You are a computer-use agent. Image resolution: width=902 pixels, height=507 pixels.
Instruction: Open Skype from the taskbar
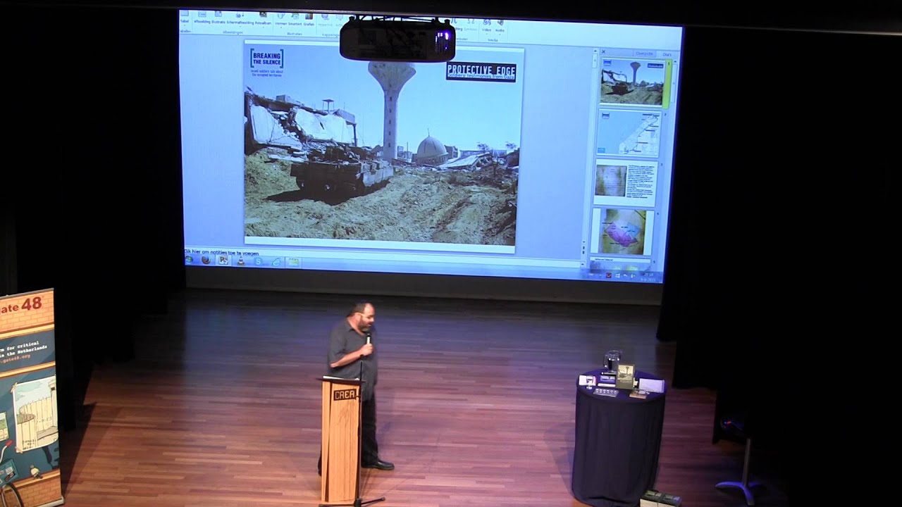click(x=259, y=261)
